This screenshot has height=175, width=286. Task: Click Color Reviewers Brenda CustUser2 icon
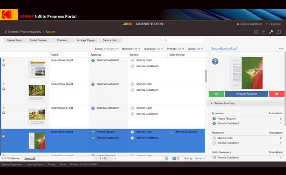(x=214, y=157)
